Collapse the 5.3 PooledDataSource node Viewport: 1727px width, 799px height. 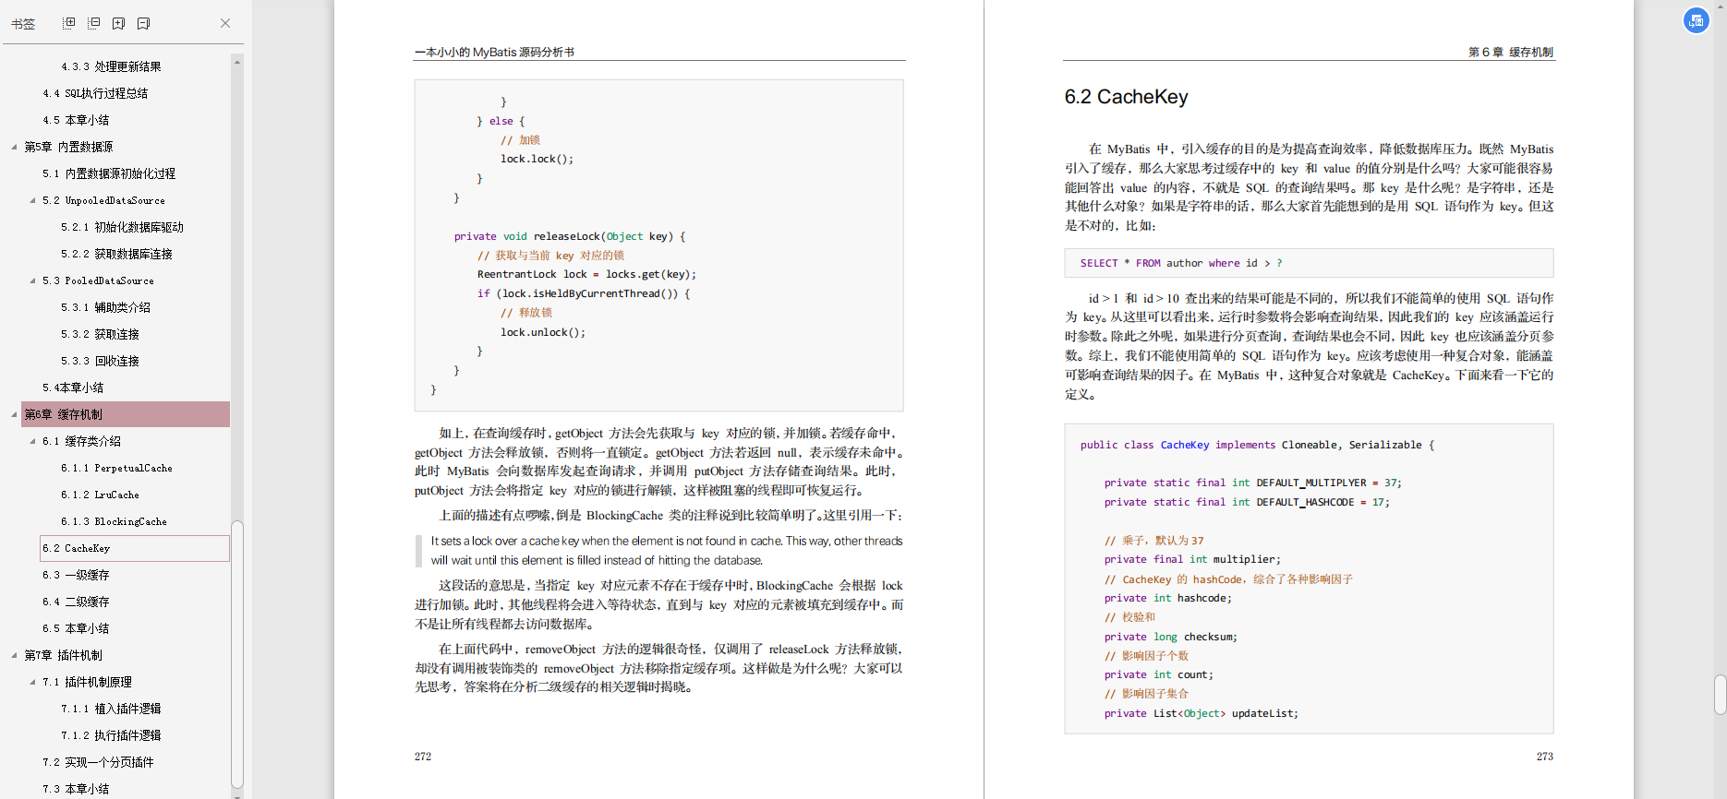32,280
